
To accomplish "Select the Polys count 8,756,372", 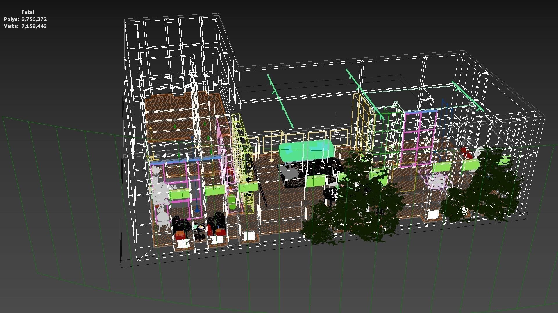I will click(x=34, y=19).
